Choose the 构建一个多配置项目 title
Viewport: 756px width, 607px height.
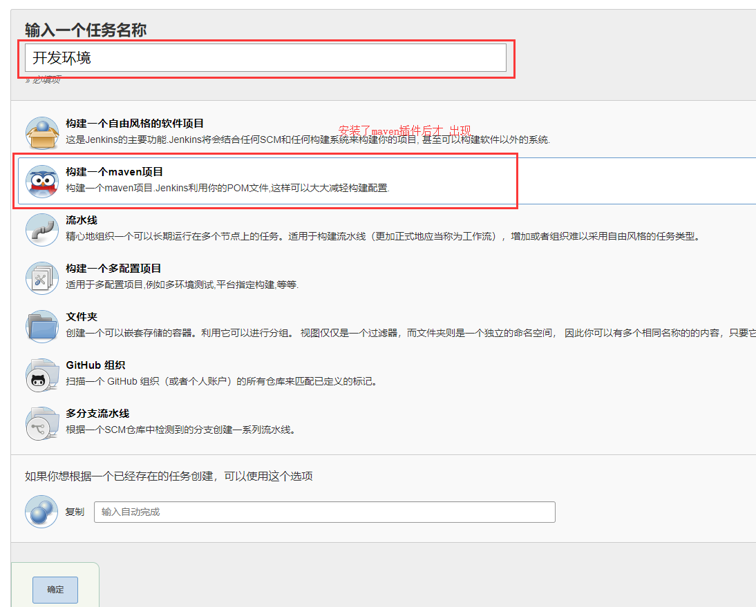click(x=113, y=269)
